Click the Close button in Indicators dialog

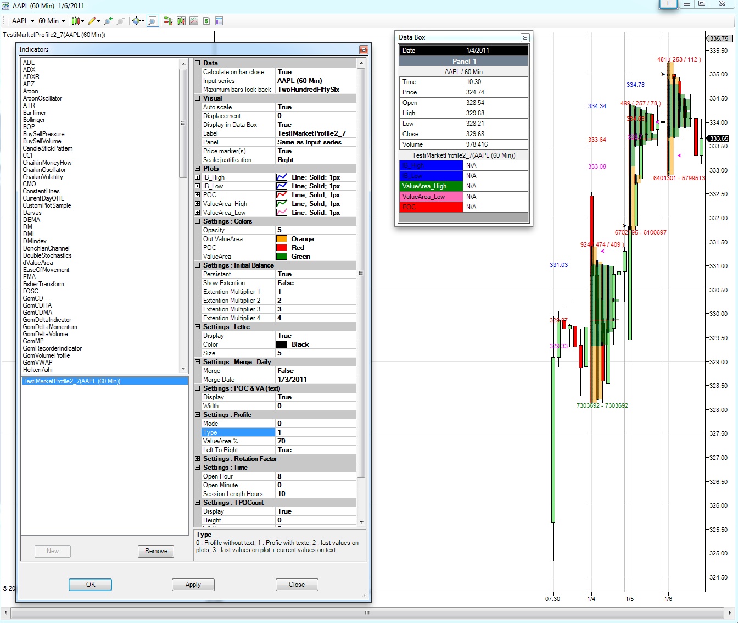click(x=297, y=585)
